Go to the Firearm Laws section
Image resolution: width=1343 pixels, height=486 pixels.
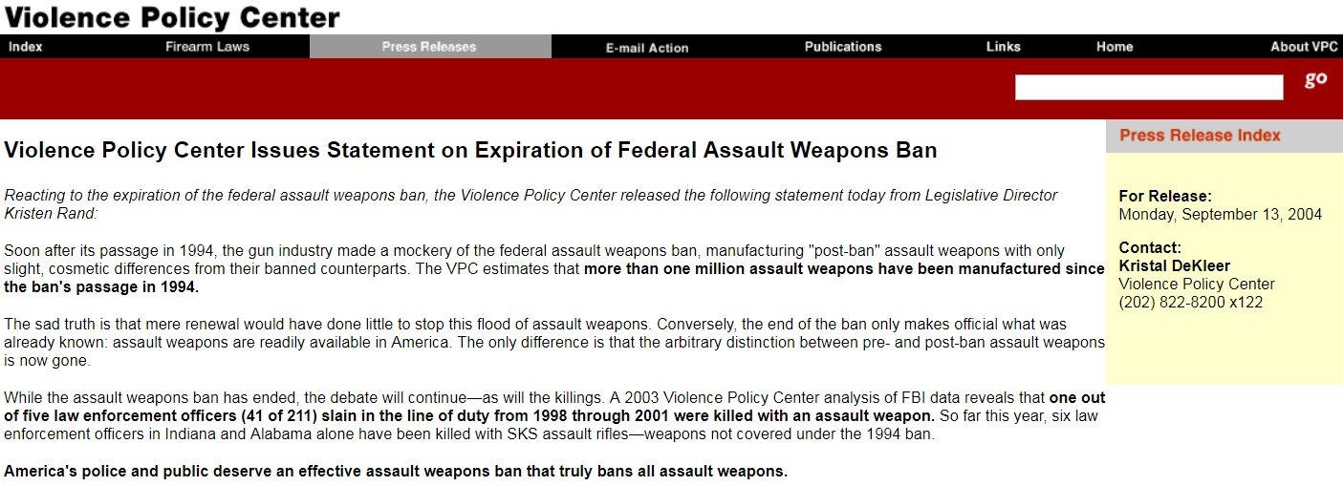click(x=207, y=47)
